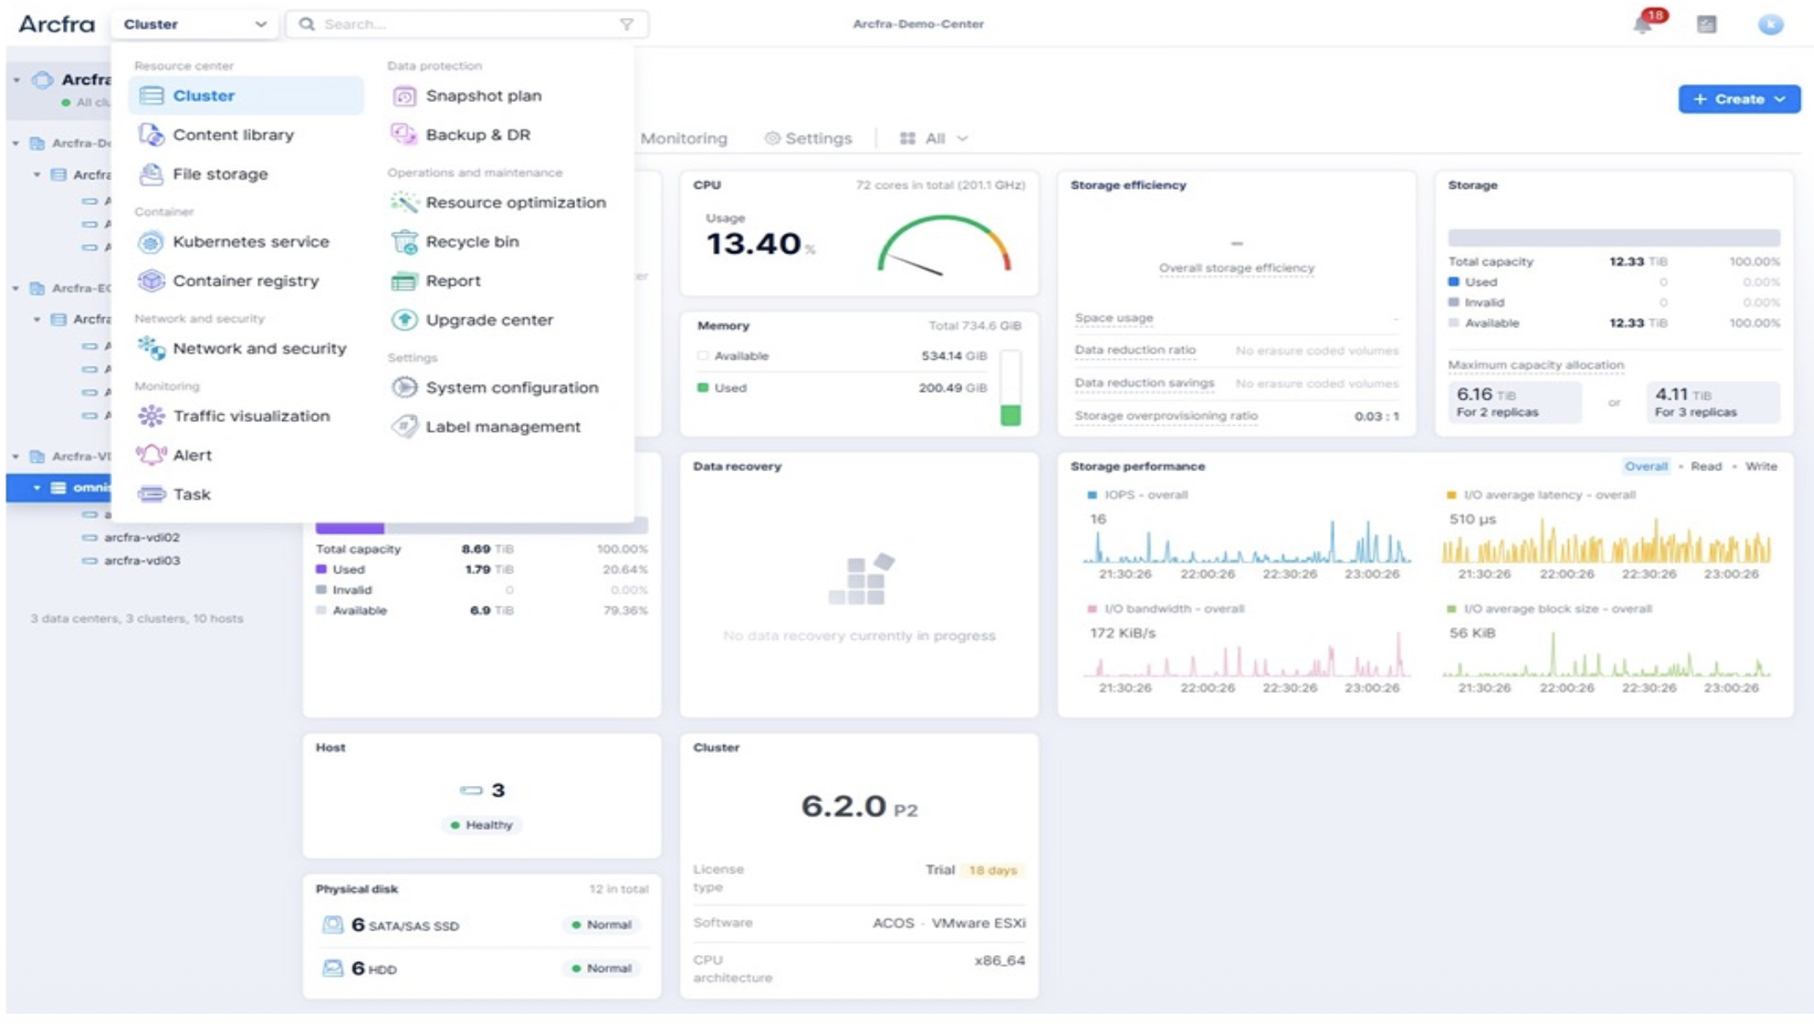Click Normal status for HDD
The height and width of the screenshot is (1024, 1814).
pos(602,968)
